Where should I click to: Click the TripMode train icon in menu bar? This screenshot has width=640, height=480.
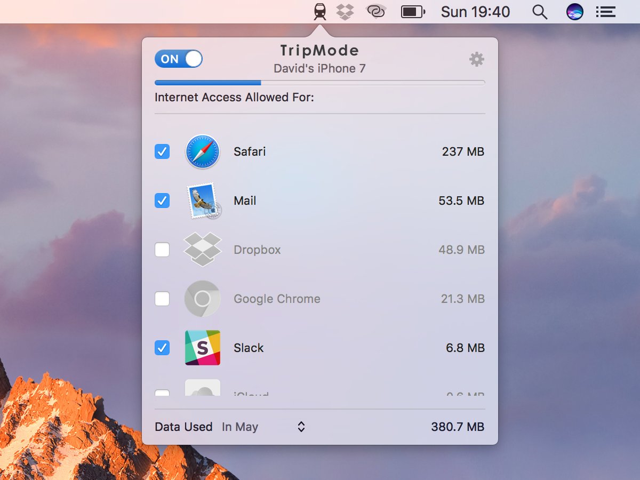pos(320,11)
